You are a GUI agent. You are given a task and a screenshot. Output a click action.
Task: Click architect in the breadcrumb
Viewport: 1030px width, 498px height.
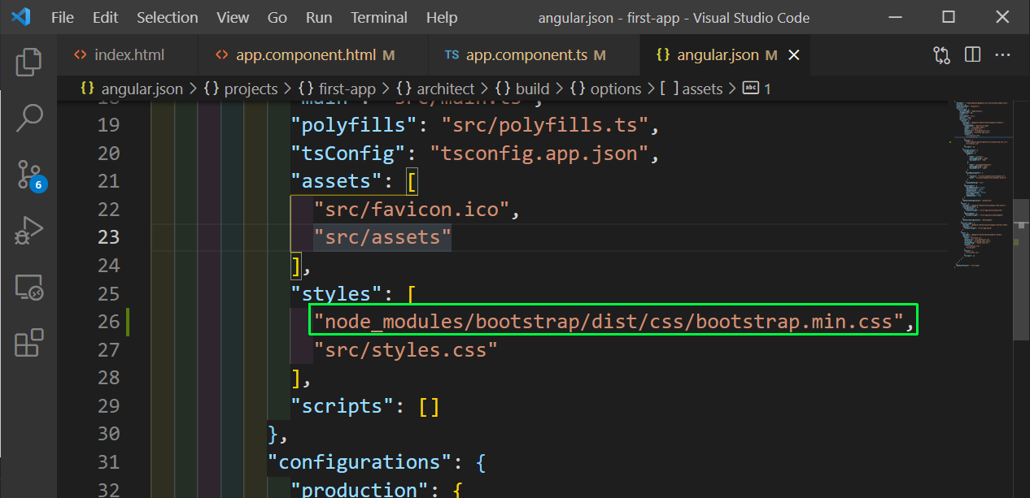tap(434, 89)
